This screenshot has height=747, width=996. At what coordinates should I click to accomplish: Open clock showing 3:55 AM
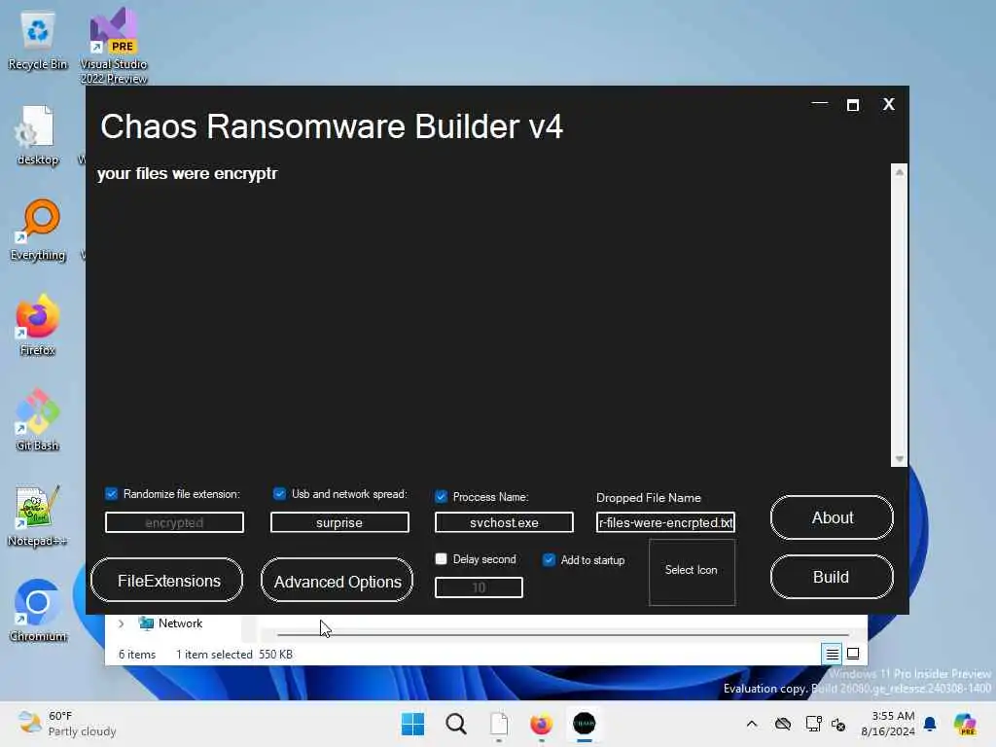point(888,724)
